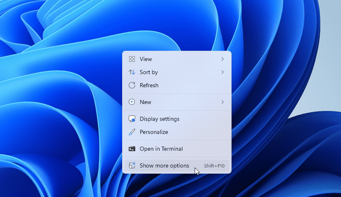This screenshot has width=341, height=197.
Task: Click the Display settings monitor icon
Action: pyautogui.click(x=132, y=119)
